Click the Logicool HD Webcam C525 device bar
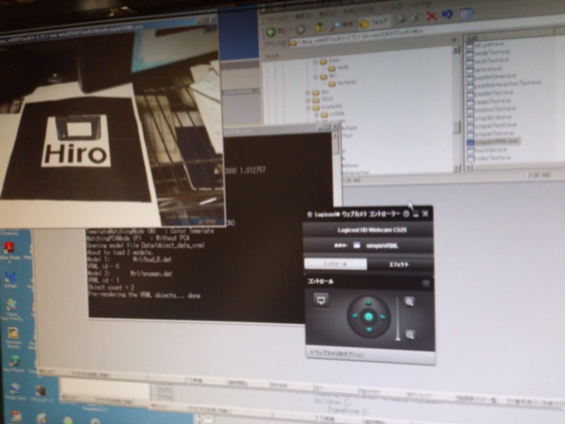The height and width of the screenshot is (424, 565). pos(368,230)
